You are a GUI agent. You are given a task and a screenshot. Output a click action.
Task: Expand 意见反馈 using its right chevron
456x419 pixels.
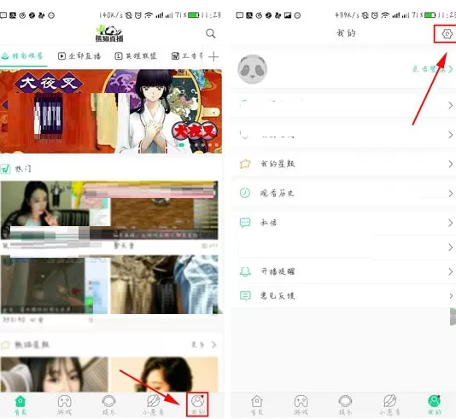point(451,296)
